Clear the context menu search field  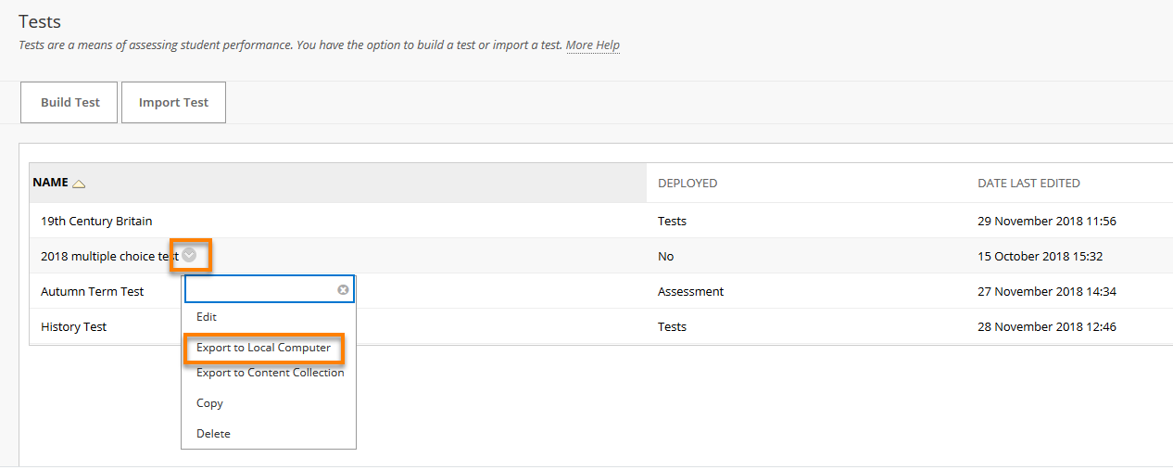(x=343, y=290)
